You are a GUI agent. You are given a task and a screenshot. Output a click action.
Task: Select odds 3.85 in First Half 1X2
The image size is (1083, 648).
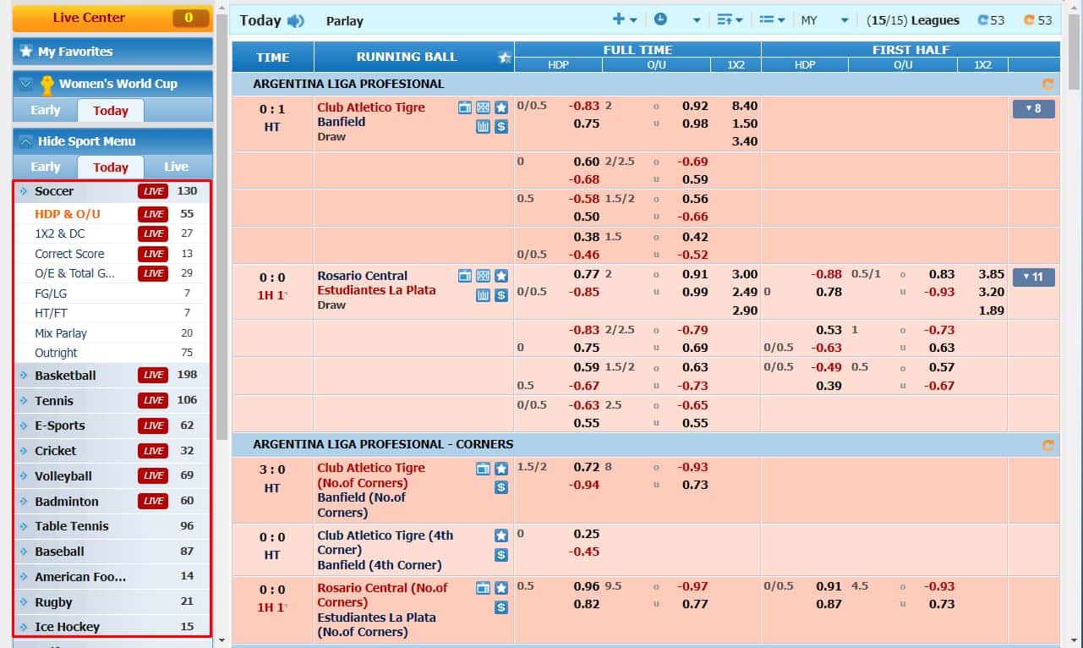991,274
